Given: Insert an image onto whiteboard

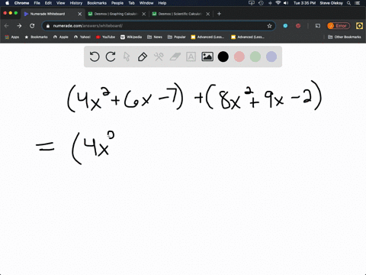Looking at the screenshot, I should [207, 57].
